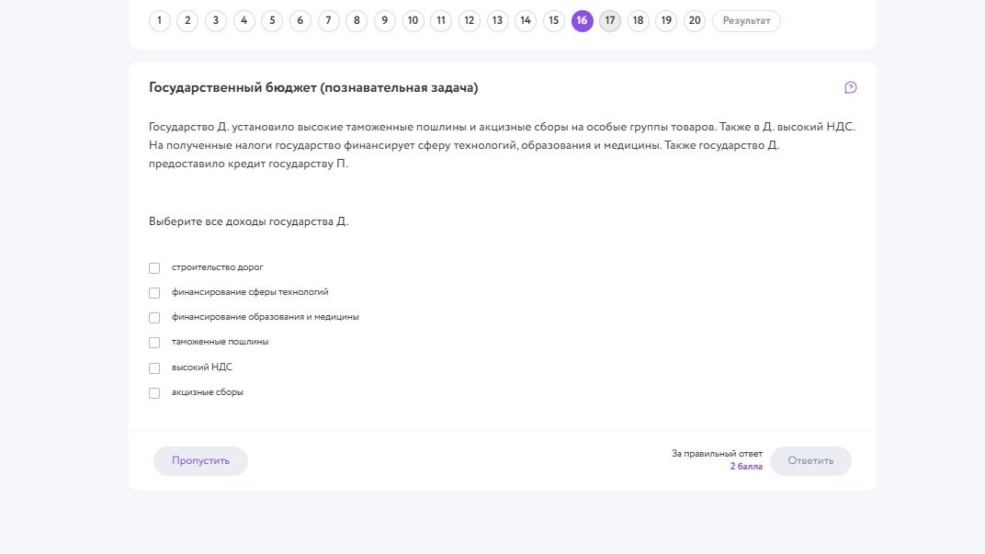Open the question help icon
Viewport: 985px width, 554px height.
click(x=851, y=88)
